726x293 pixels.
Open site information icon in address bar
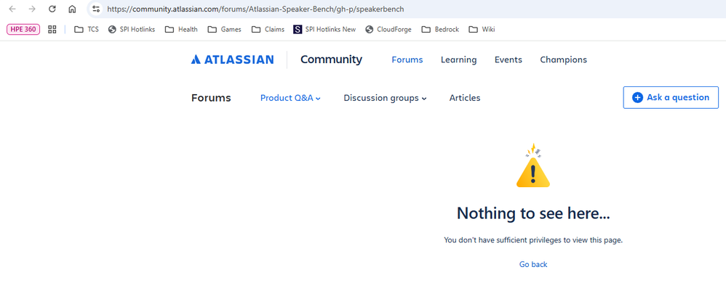[x=96, y=9]
